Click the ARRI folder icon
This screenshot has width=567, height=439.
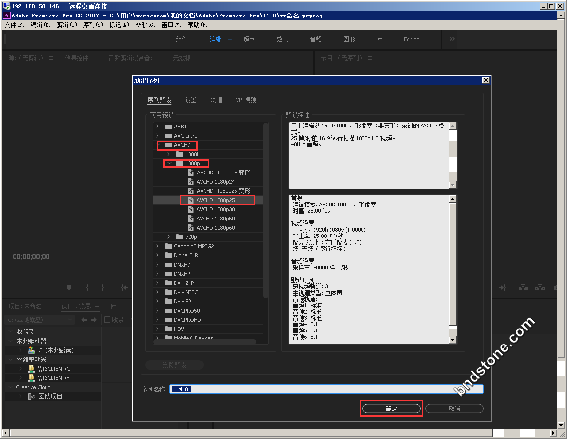(169, 126)
